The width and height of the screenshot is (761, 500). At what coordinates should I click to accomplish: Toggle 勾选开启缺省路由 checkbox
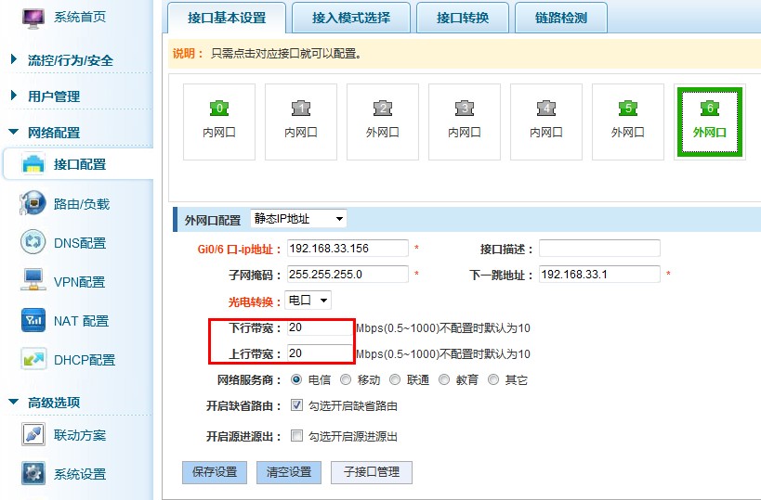pyautogui.click(x=296, y=405)
